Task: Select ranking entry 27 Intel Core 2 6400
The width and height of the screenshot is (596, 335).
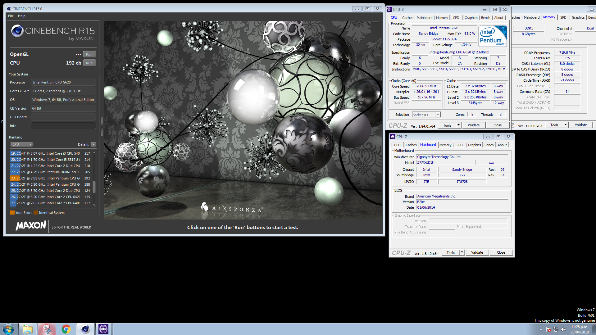Action: click(50, 203)
